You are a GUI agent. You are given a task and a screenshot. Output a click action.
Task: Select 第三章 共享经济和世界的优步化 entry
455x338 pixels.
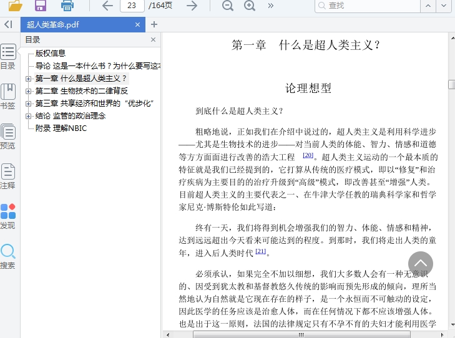pyautogui.click(x=94, y=104)
